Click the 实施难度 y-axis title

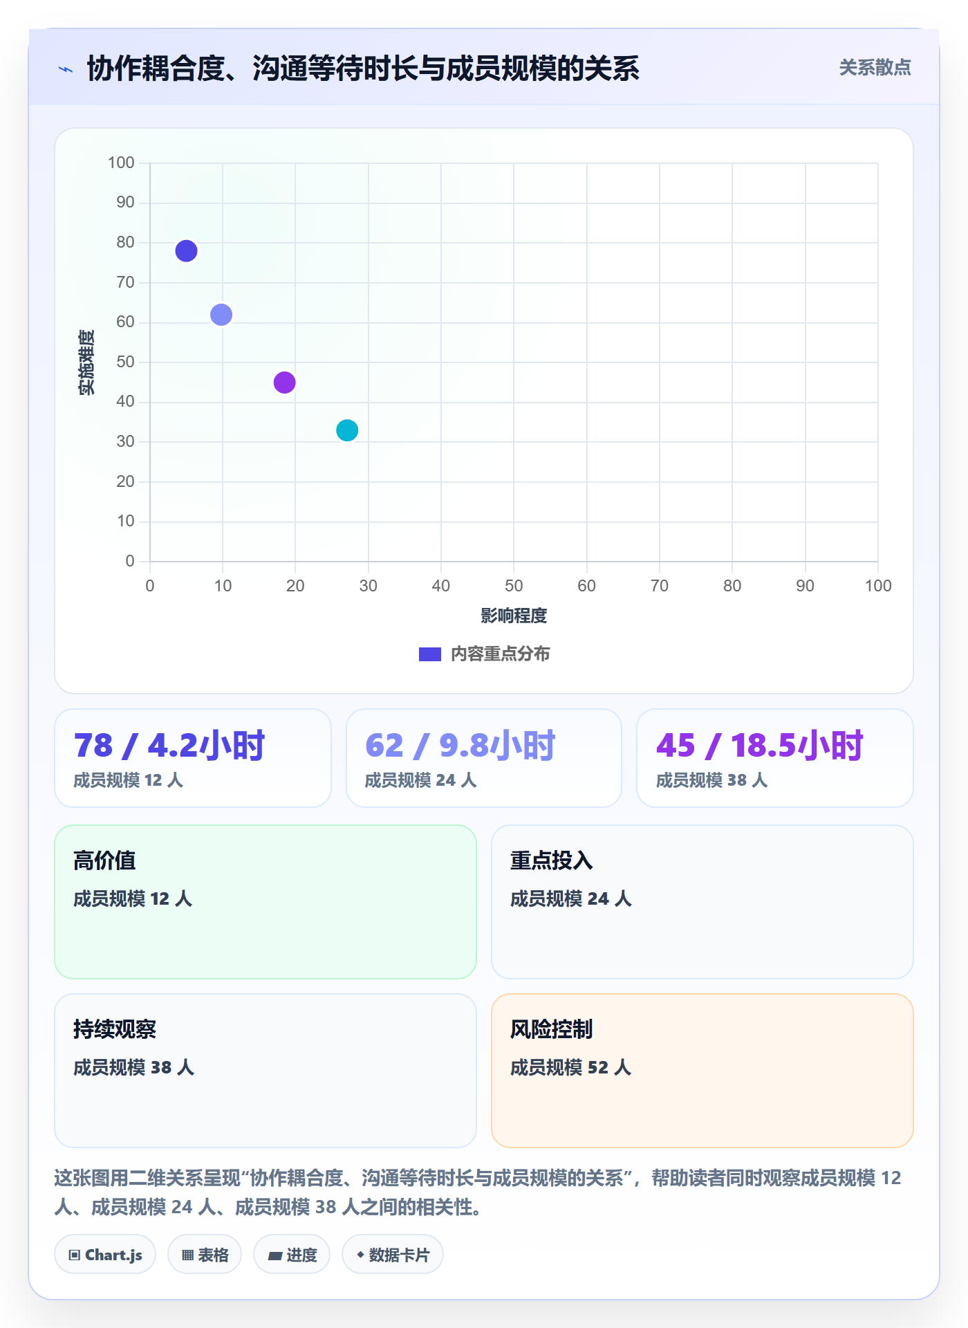[86, 362]
